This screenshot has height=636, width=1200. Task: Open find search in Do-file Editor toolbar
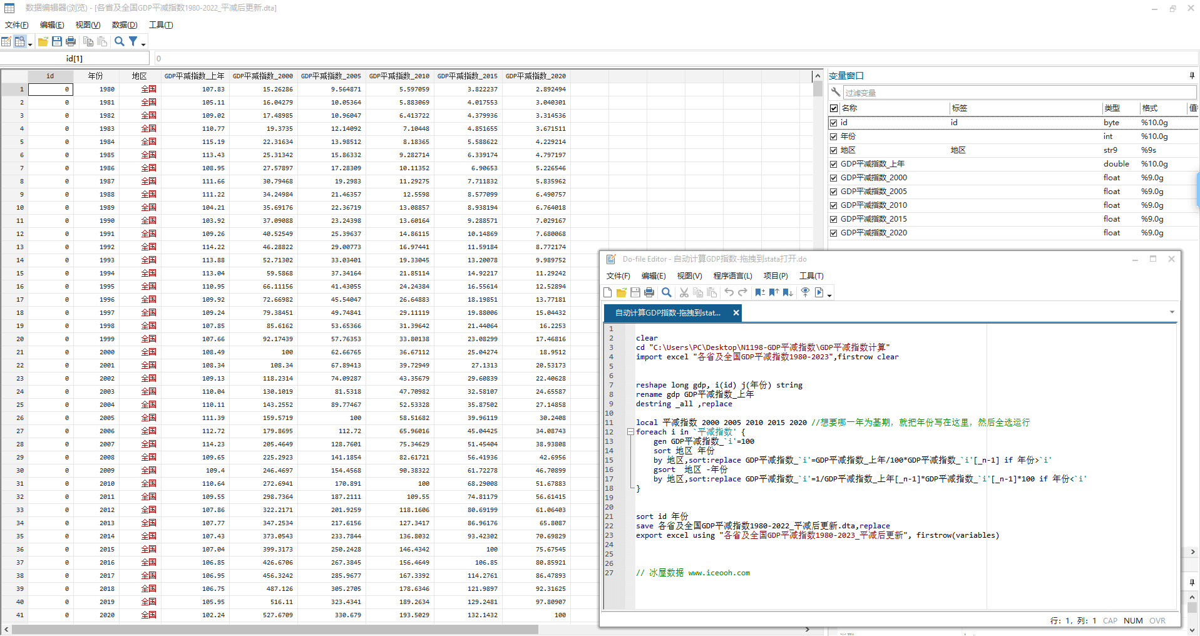(667, 292)
